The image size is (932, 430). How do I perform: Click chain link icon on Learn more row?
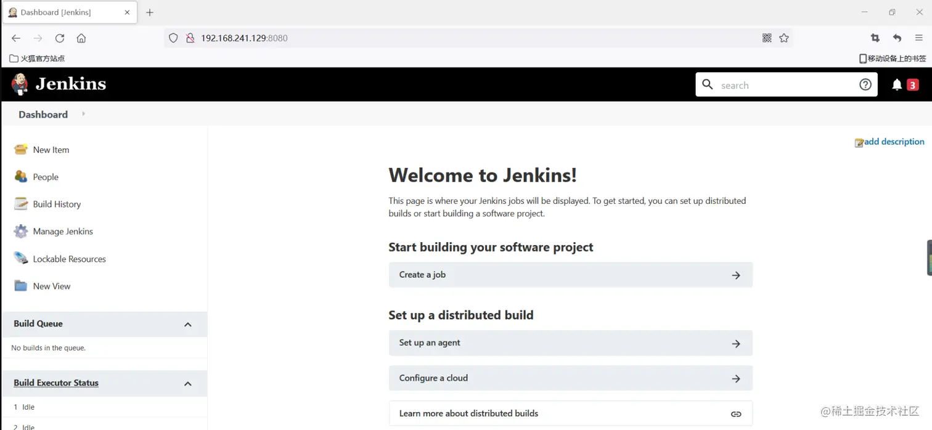tap(736, 414)
